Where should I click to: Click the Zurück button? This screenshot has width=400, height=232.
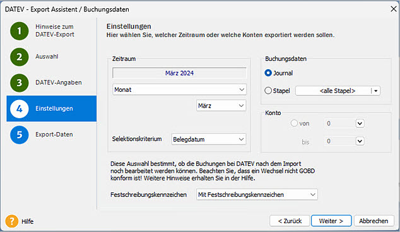click(x=290, y=221)
